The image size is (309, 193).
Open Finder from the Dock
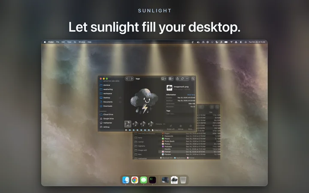coord(125,180)
